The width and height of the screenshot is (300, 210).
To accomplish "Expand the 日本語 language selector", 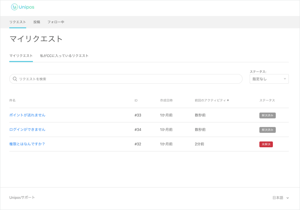I will point(281,198).
